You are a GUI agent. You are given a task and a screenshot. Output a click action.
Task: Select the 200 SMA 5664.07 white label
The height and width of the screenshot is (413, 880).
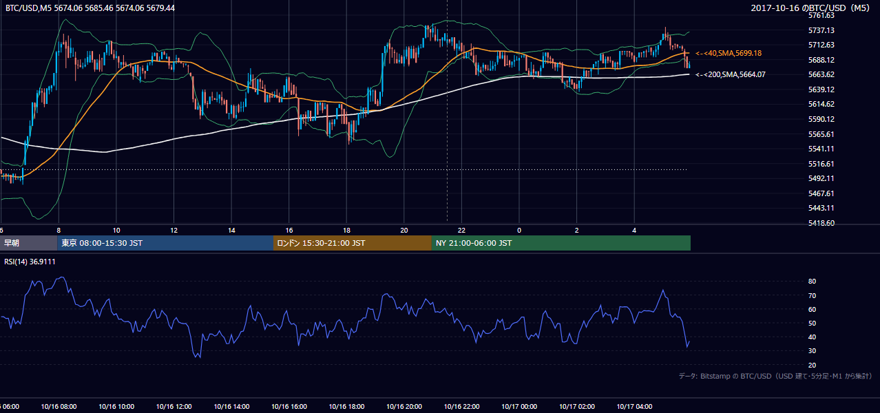pyautogui.click(x=731, y=74)
